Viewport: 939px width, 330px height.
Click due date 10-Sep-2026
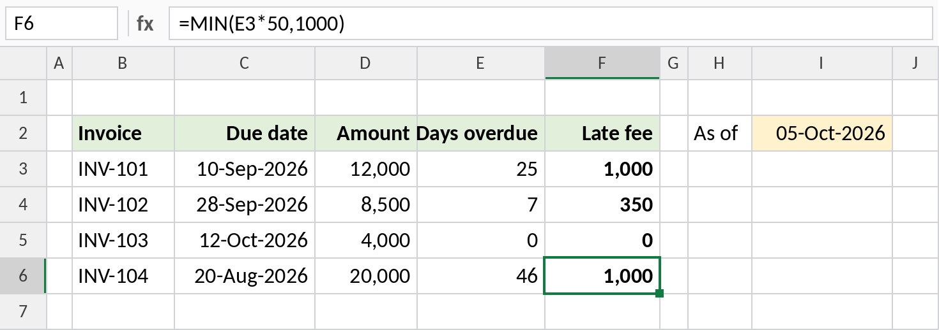pyautogui.click(x=245, y=169)
